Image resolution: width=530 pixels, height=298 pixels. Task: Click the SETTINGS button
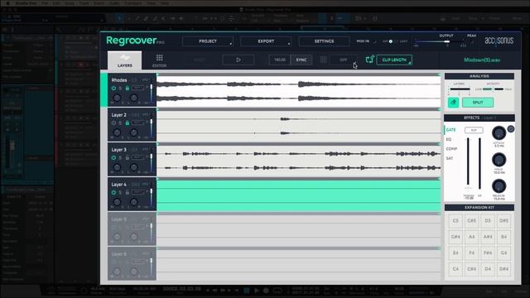pyautogui.click(x=324, y=41)
